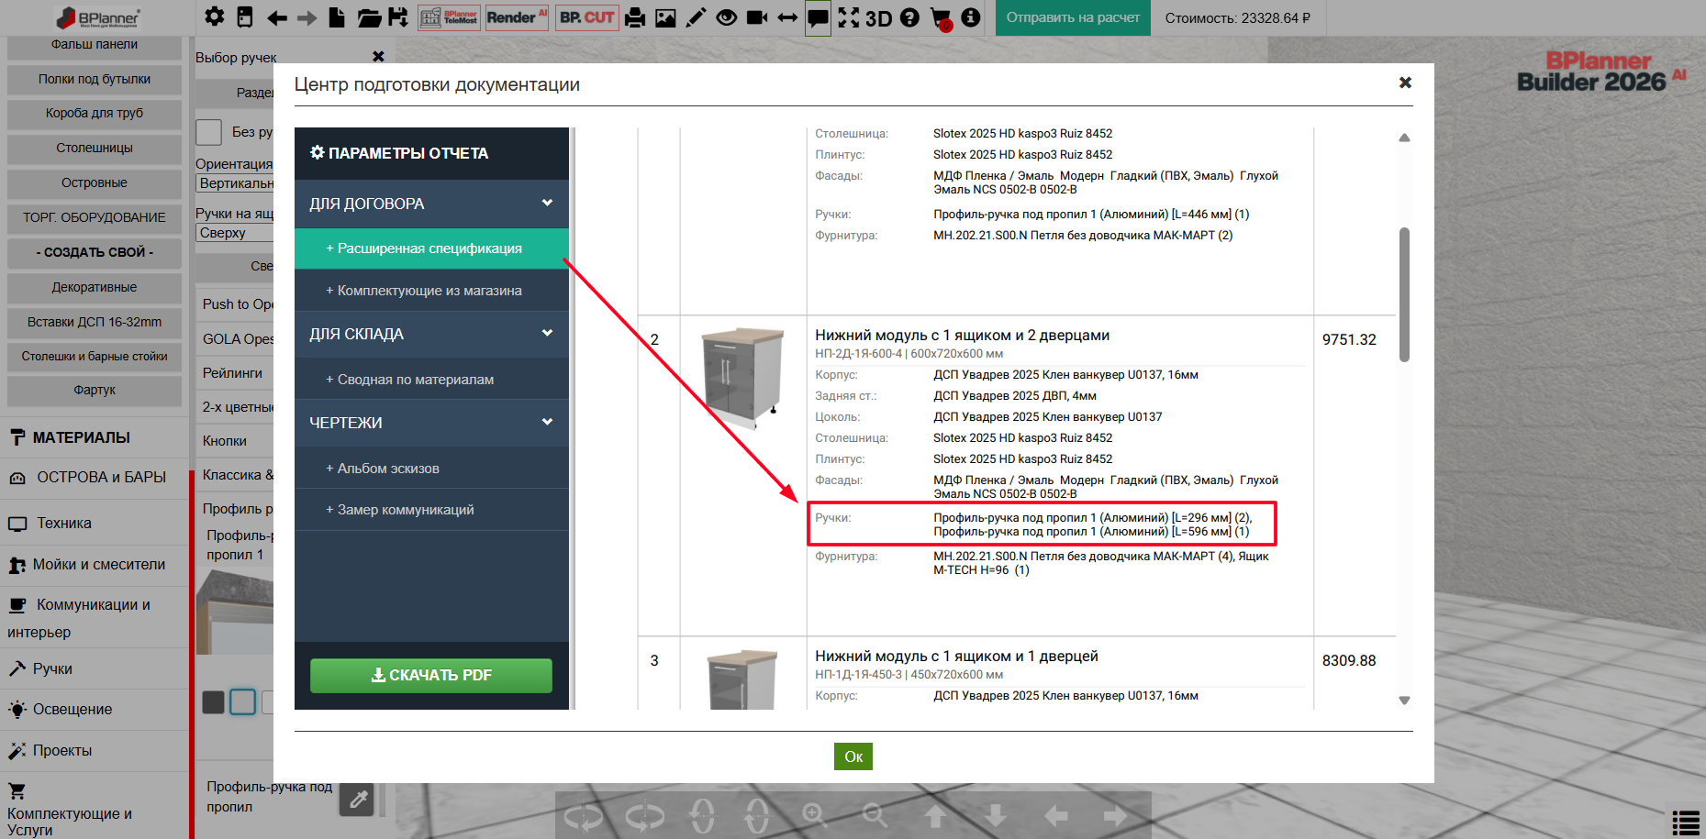Pick a material with the eyedropper icon
Viewport: 1706px width, 839px height.
(x=357, y=800)
